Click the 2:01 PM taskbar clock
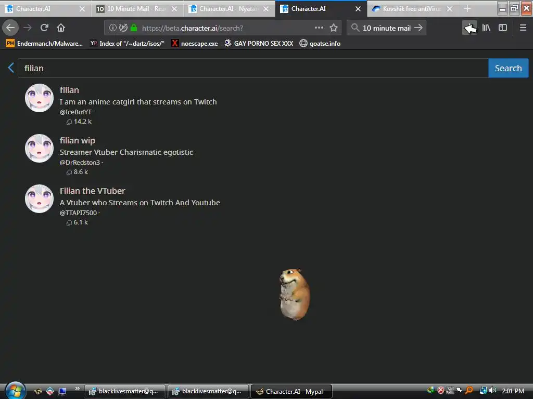 click(x=513, y=391)
